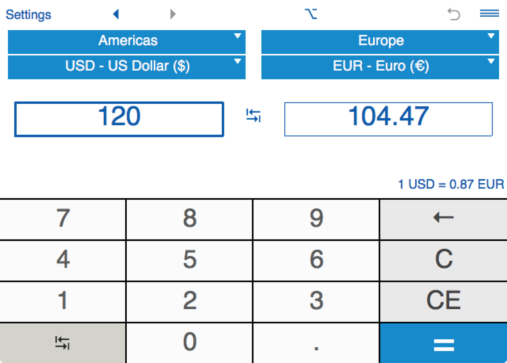The height and width of the screenshot is (363, 507).
Task: Click the right arrow navigation icon
Action: 173,14
